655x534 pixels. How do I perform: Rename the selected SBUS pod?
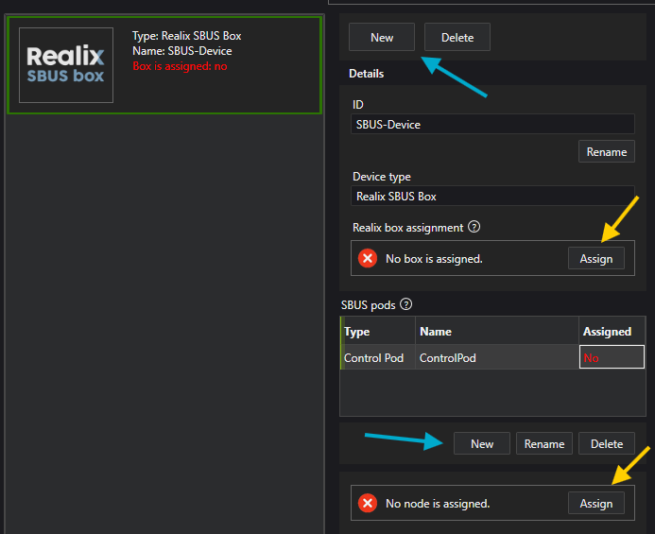click(x=543, y=443)
